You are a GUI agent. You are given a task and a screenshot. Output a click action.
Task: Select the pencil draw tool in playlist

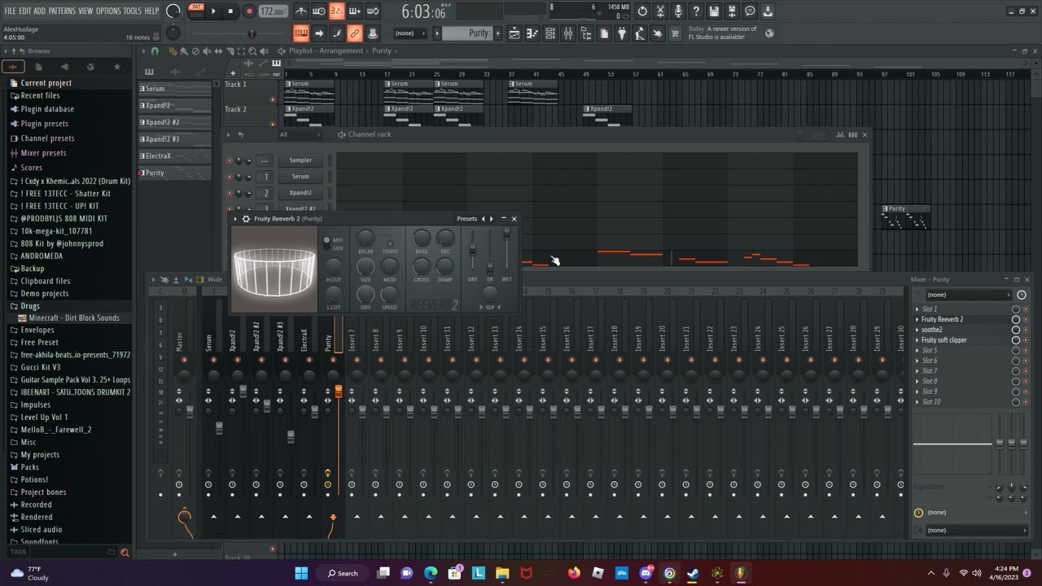point(173,51)
